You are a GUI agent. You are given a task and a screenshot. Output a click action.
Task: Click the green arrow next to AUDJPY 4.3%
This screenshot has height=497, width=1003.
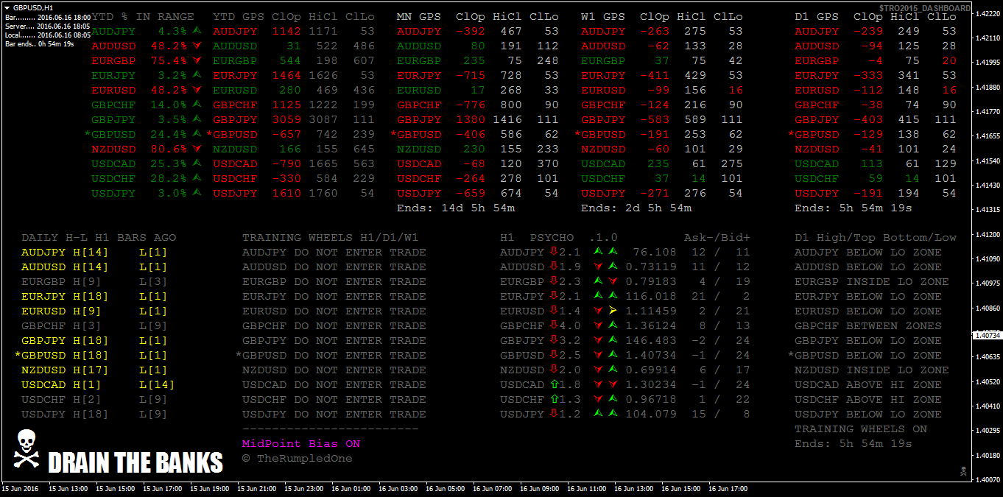(196, 31)
